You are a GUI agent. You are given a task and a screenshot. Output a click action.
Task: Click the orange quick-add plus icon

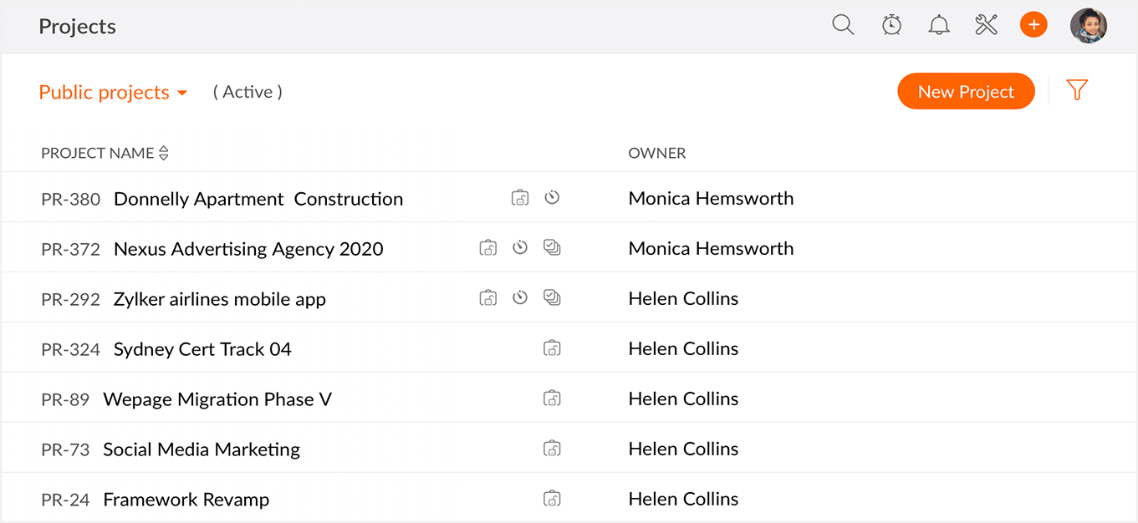(1033, 25)
